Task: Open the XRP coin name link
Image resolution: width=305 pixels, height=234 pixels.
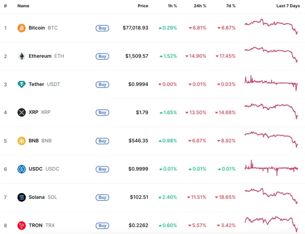Action: [x=34, y=112]
